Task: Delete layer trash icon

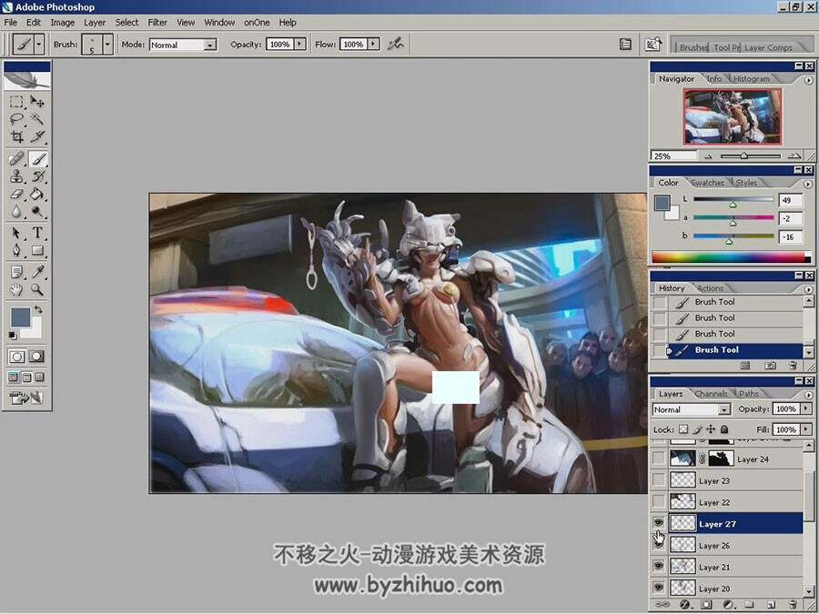Action: pyautogui.click(x=794, y=605)
